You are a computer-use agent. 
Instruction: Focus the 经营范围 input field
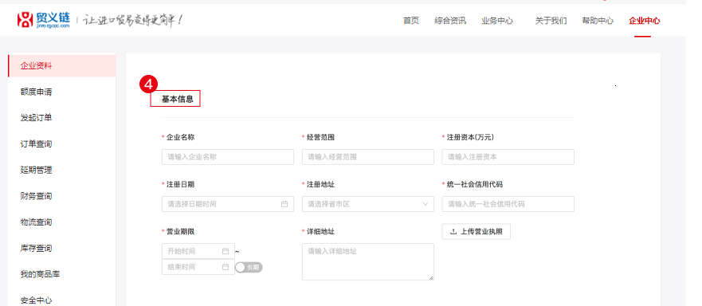click(368, 157)
